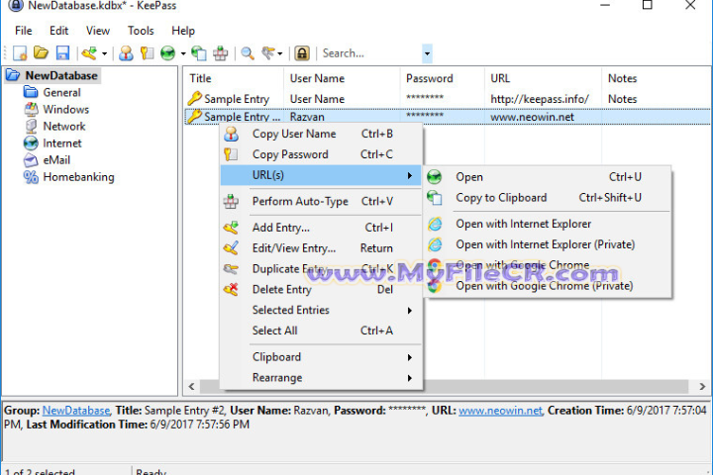The height and width of the screenshot is (475, 713).
Task: Click the http://keepass.info/ URL cell
Action: tap(540, 99)
